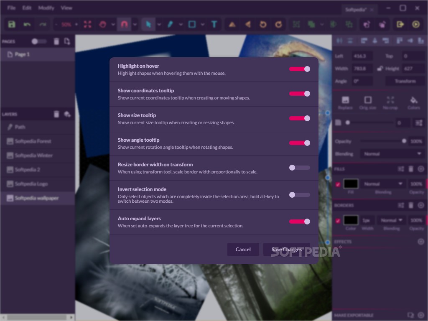This screenshot has width=428, height=321.
Task: Expand the shape tool dropdown arrow
Action: coord(203,25)
